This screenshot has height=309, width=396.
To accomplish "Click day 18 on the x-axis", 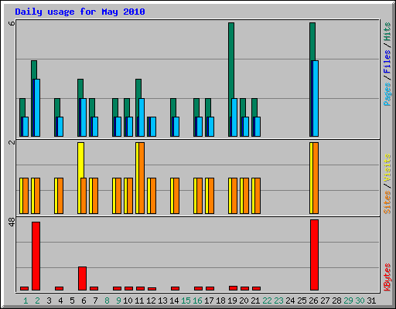I will (x=220, y=301).
